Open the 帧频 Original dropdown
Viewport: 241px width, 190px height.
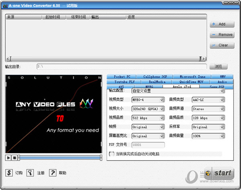coord(162,127)
